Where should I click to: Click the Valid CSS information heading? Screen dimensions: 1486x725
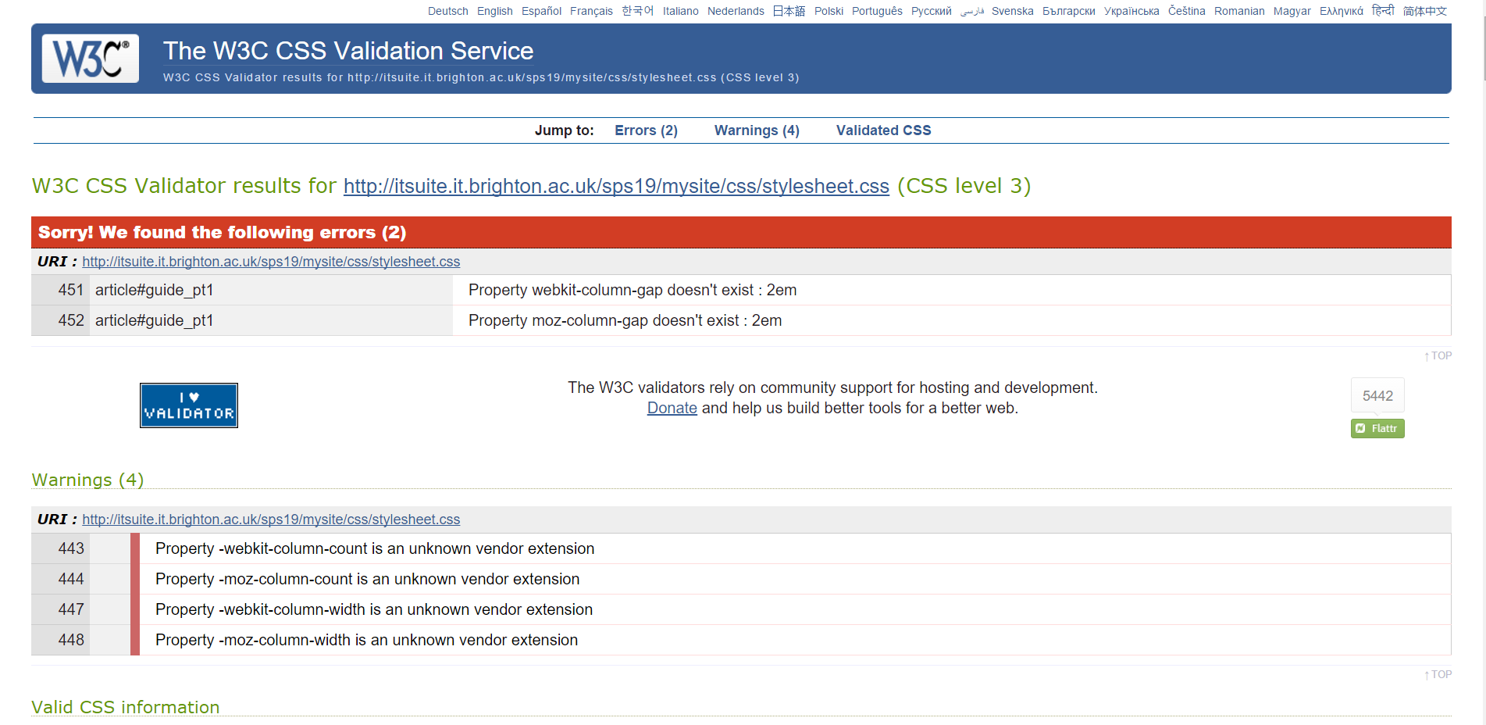[125, 707]
